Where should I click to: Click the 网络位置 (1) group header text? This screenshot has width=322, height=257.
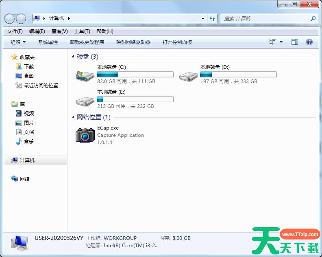[94, 117]
